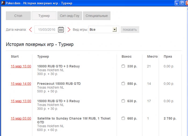Open the 15 мар 03:00 tournament link
Screen dimensions: 188x136
click(x=21, y=118)
